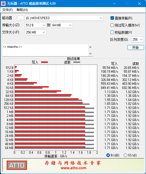Open the drive (G:) MOVESPEED dropdown
This screenshot has width=146, height=174.
[64, 18]
